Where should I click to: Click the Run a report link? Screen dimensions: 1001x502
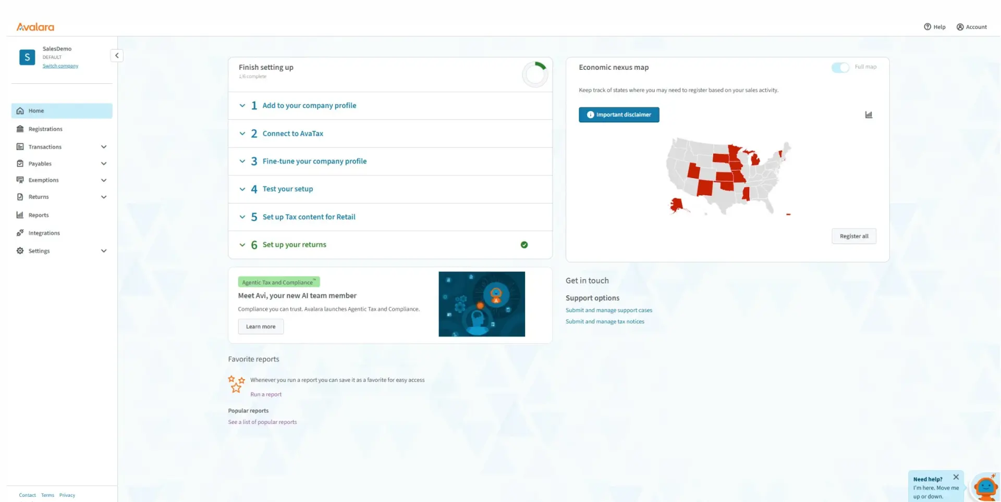tap(266, 394)
